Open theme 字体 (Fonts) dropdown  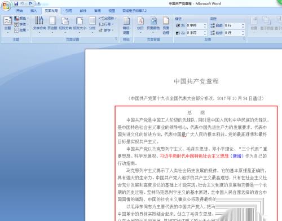[21, 24]
